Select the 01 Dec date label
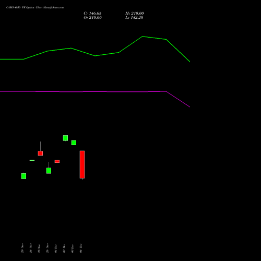 click(x=56, y=248)
